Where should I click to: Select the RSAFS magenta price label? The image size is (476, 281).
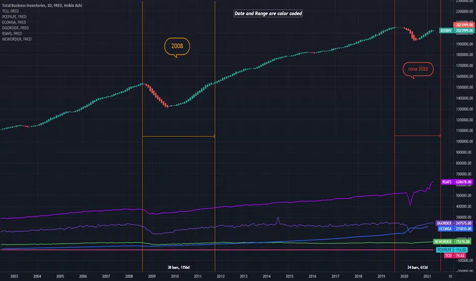coord(457,182)
